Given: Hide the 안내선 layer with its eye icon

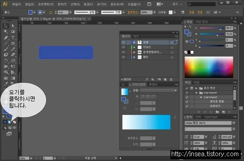Looking at the screenshot, I should pos(123,47).
